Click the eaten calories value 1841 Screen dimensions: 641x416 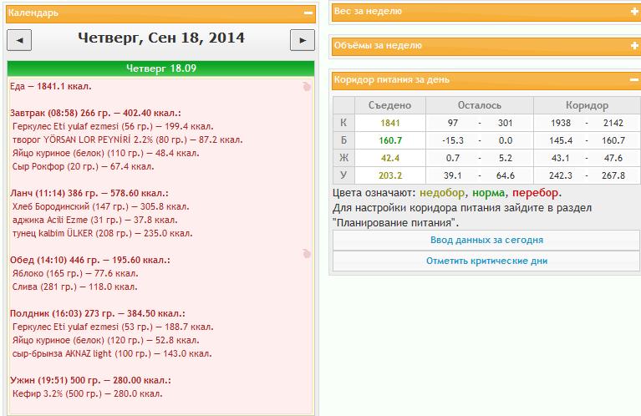click(390, 123)
